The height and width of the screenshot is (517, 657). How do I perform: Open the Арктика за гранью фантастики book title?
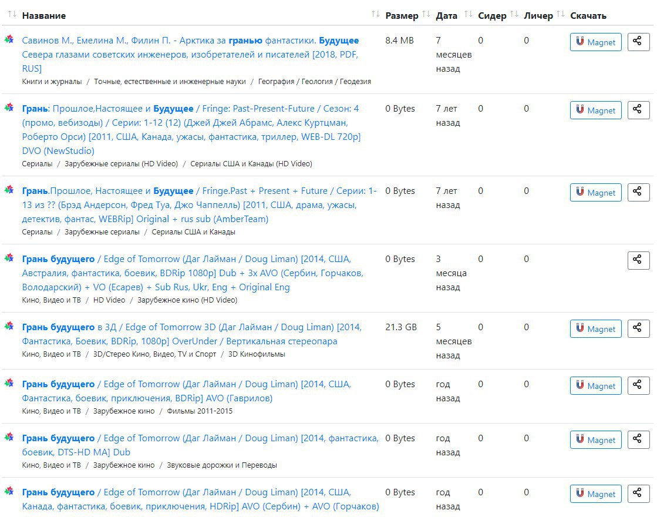click(191, 54)
